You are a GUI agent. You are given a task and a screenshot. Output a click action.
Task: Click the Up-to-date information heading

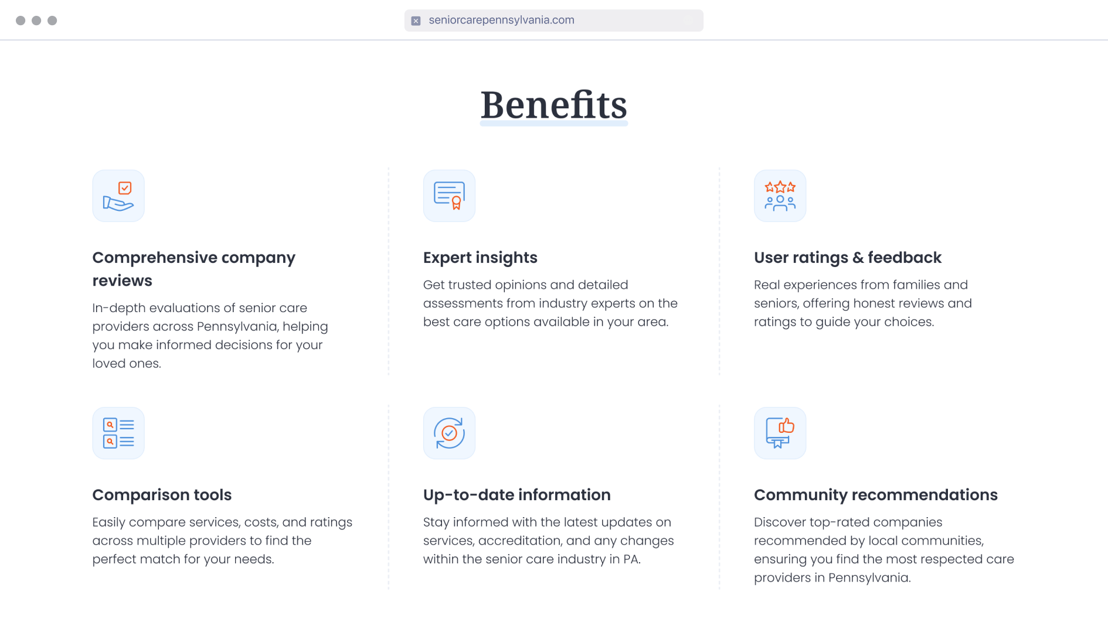coord(516,495)
